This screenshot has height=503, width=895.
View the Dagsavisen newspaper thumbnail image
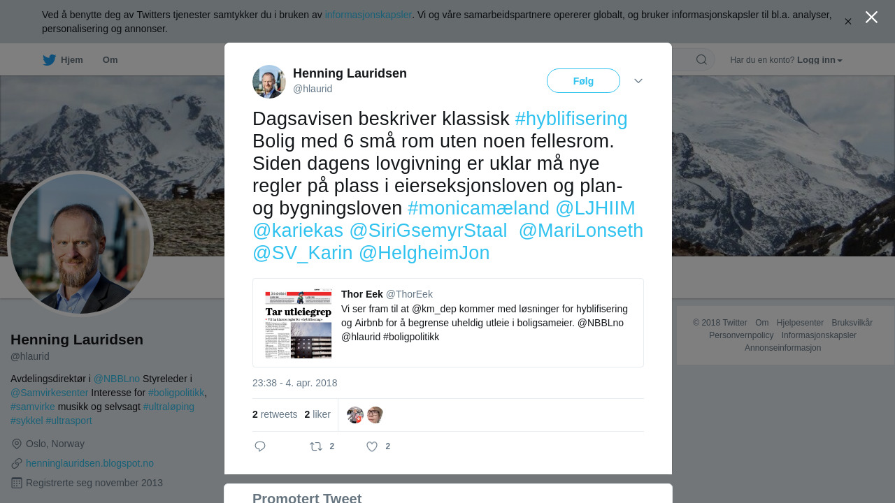(299, 323)
